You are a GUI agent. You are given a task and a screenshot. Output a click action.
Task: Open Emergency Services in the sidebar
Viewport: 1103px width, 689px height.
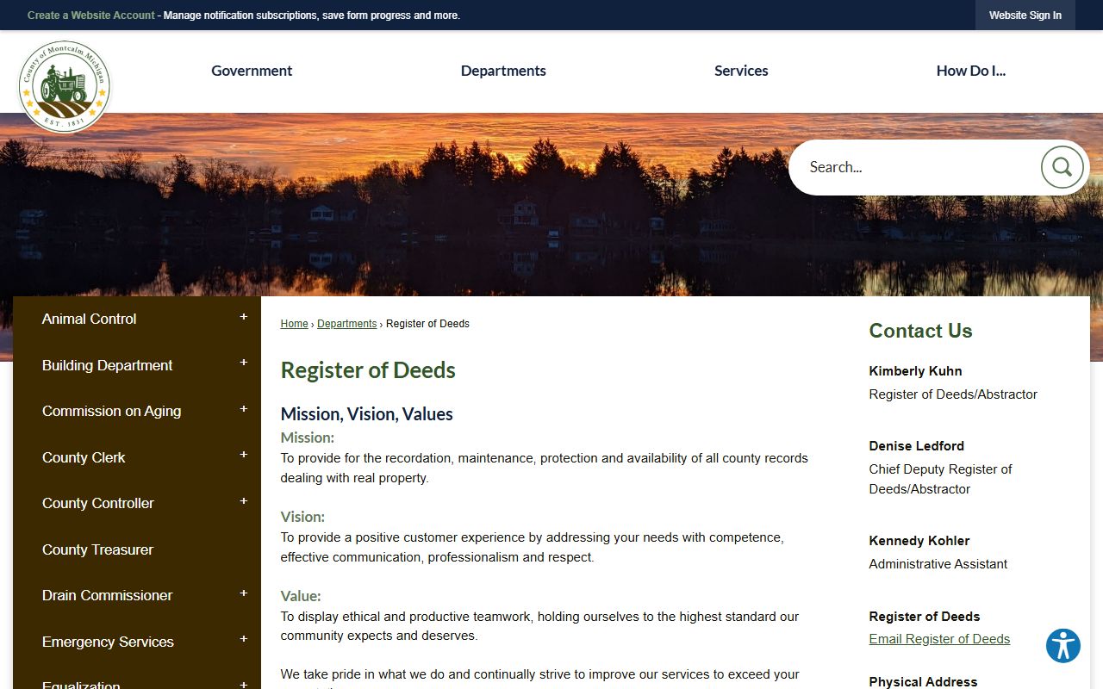coord(108,642)
